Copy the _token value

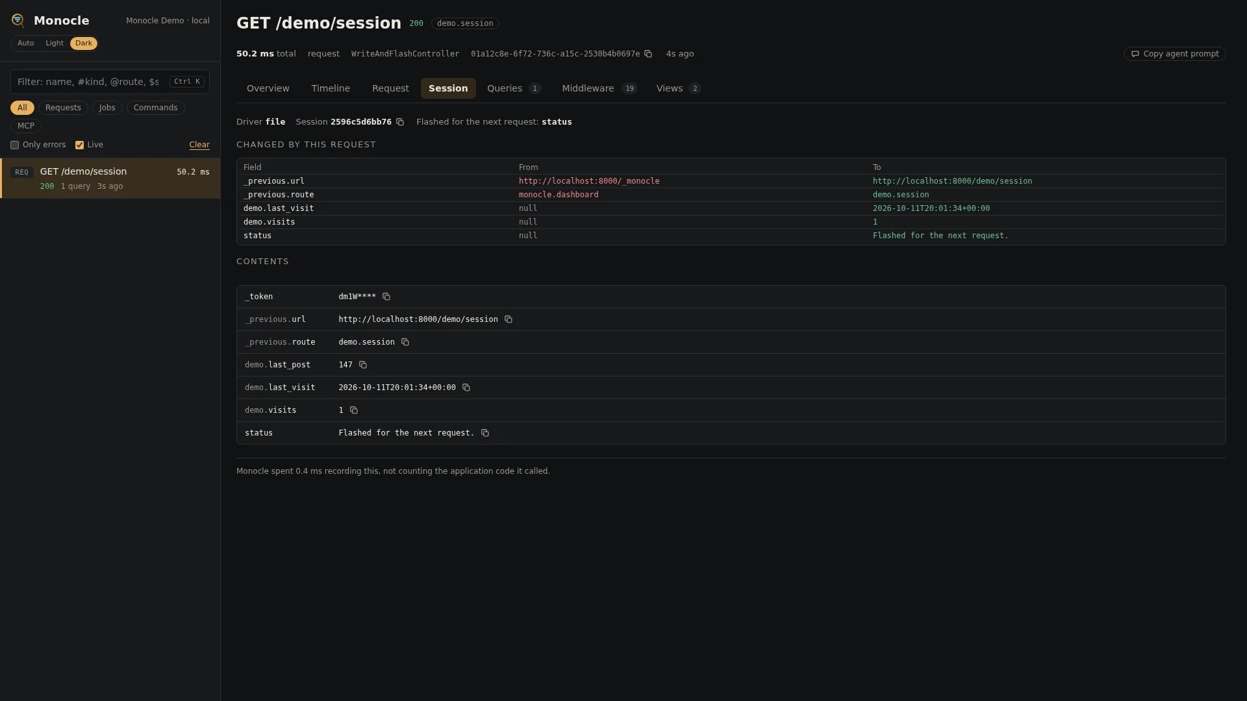pyautogui.click(x=386, y=297)
